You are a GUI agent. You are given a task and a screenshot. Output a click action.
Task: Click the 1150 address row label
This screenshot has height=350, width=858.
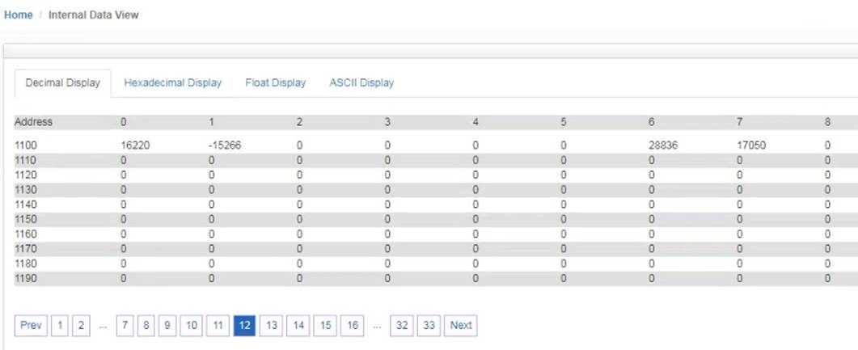(x=26, y=219)
